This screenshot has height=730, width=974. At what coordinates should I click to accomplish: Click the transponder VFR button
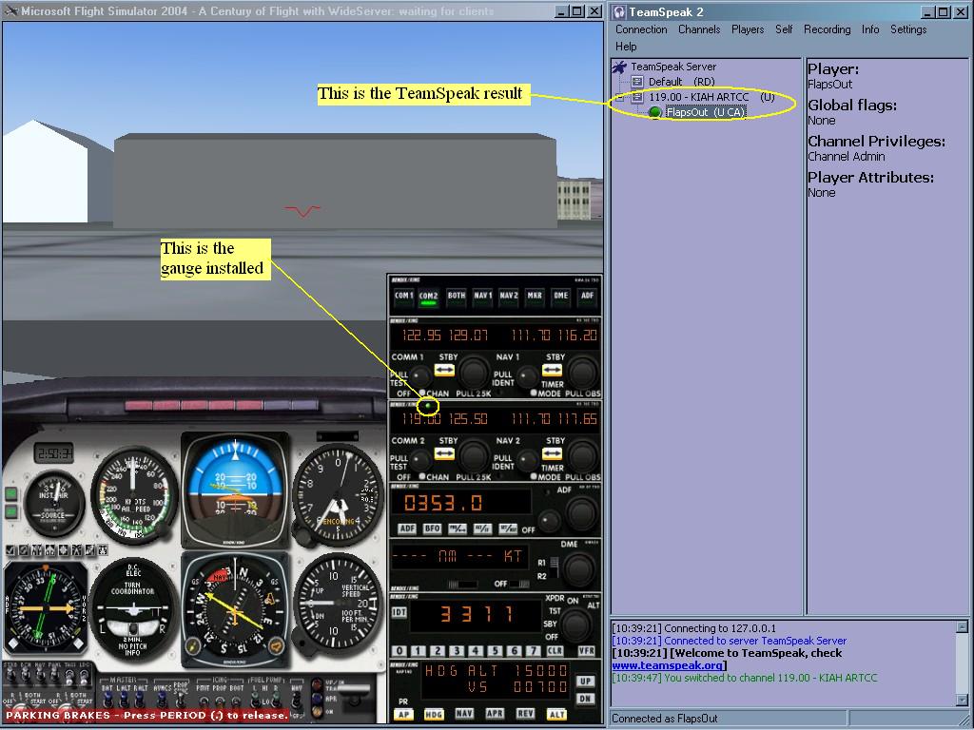pyautogui.click(x=586, y=650)
